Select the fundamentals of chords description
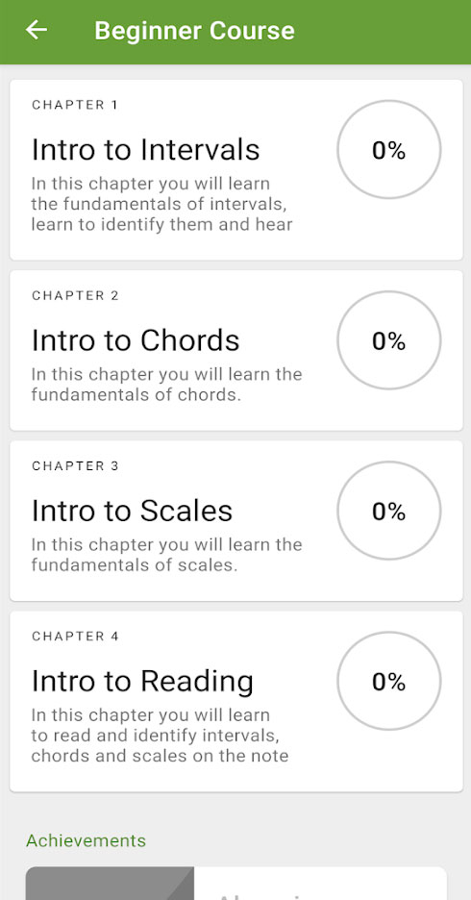This screenshot has width=471, height=900. [167, 385]
